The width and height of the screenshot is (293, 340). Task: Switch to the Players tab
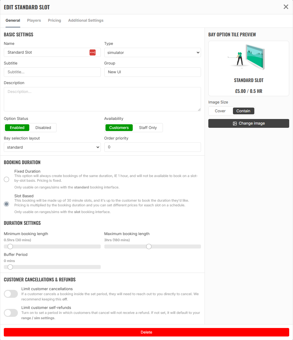tap(34, 21)
